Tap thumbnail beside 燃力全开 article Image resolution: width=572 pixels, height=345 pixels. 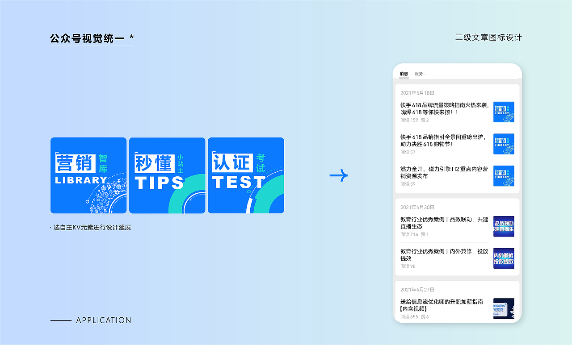[x=504, y=176]
